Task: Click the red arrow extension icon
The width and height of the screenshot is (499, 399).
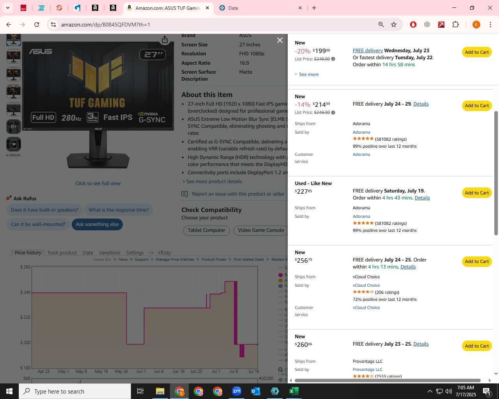Action: [441, 25]
